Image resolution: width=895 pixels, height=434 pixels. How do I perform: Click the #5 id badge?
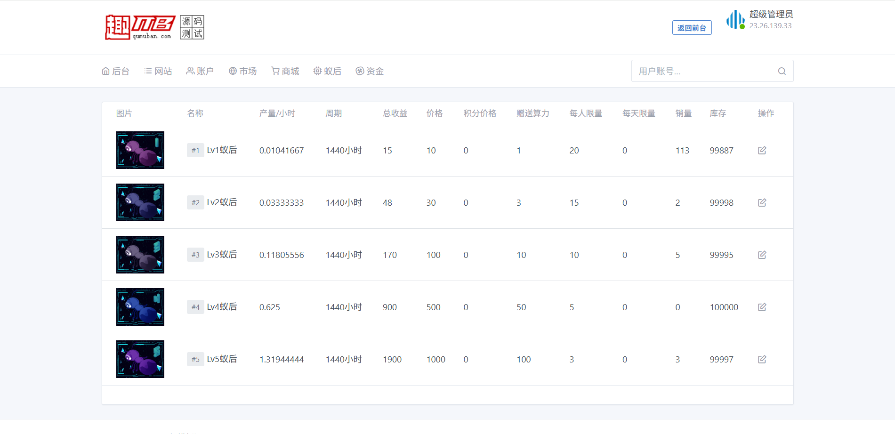click(195, 359)
